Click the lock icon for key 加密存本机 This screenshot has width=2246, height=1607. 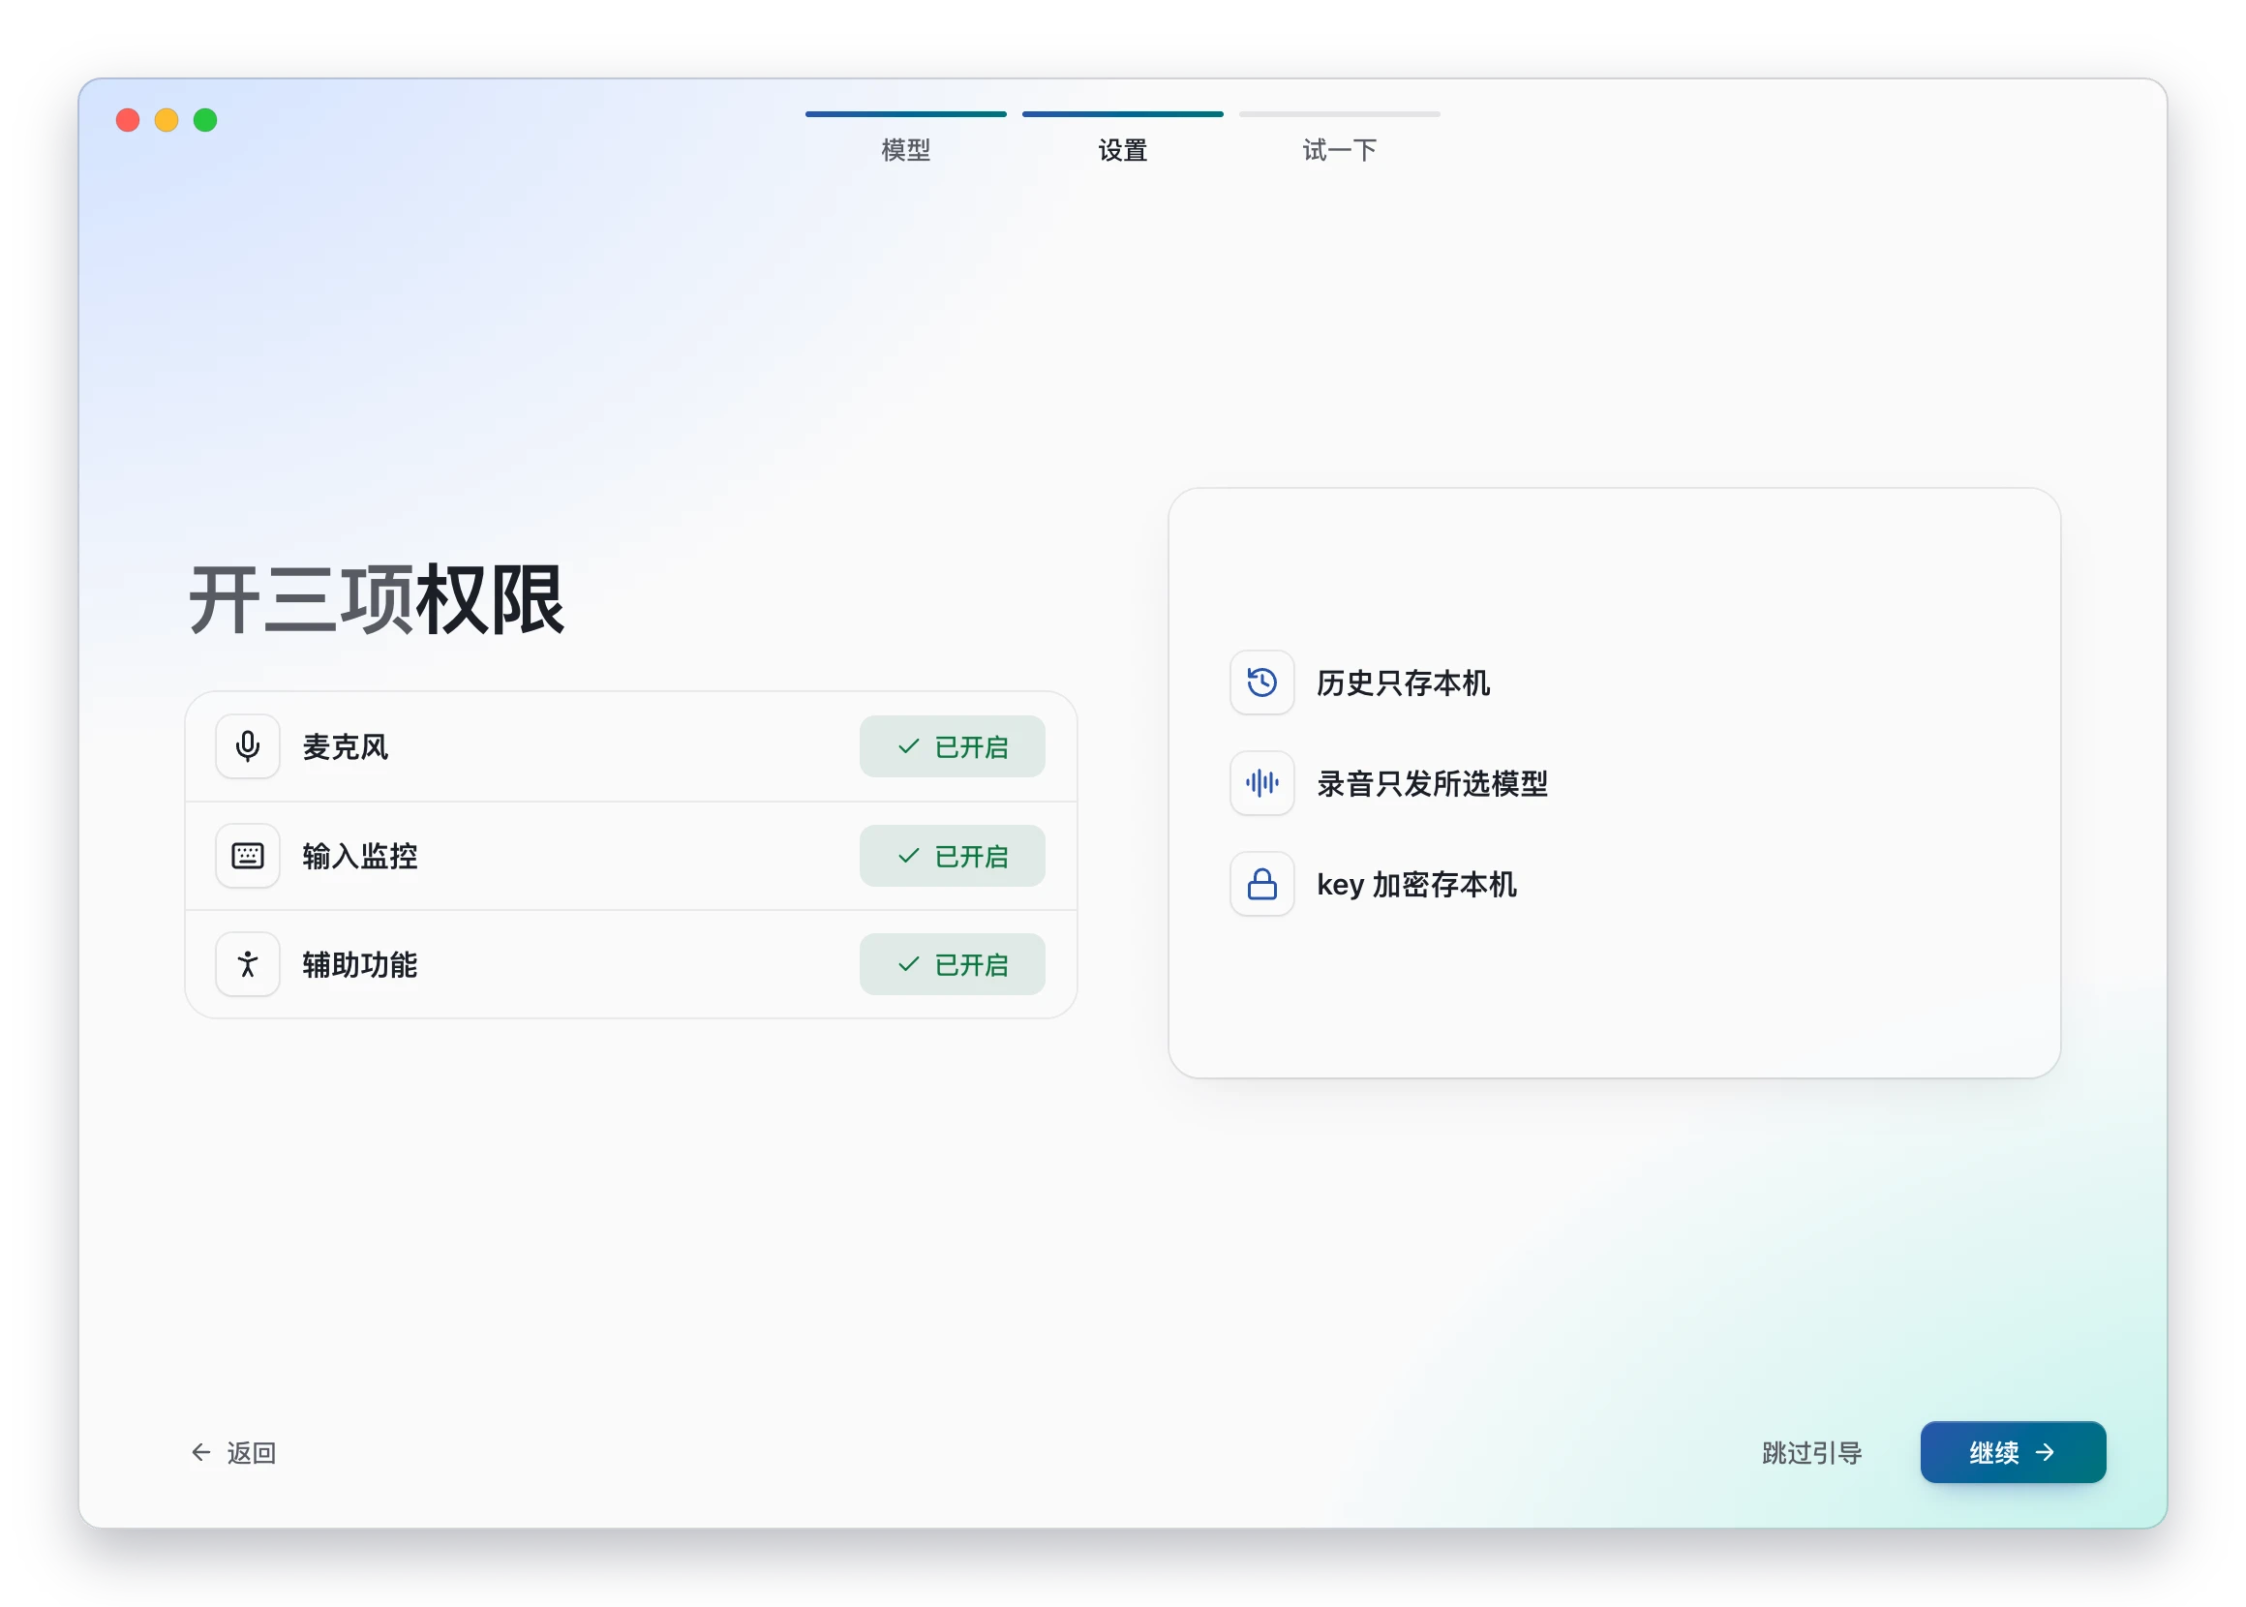1262,885
